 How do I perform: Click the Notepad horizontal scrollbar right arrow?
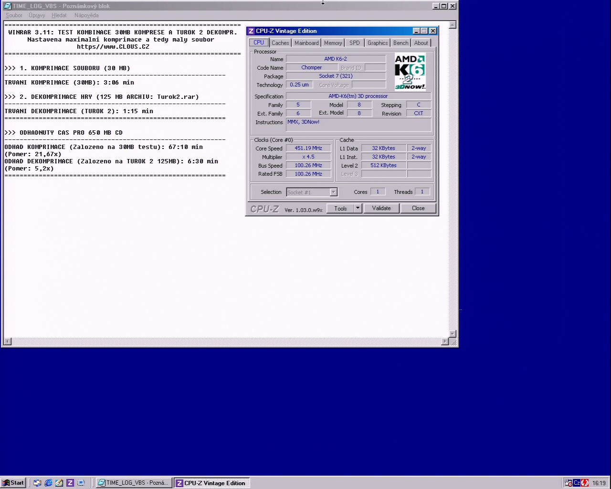[445, 341]
